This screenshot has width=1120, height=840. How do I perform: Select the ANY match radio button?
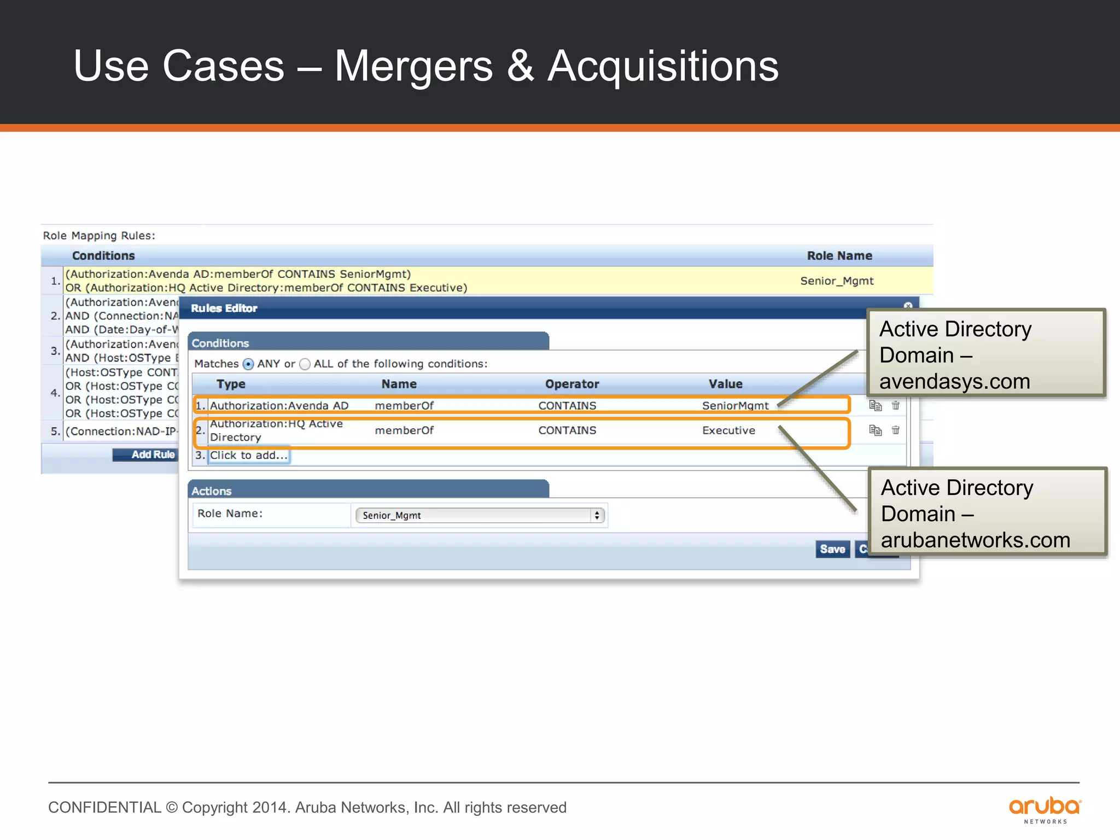coord(248,364)
